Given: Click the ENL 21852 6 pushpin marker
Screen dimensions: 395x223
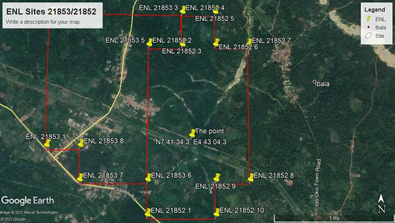Looking at the screenshot, I should pyautogui.click(x=216, y=43).
